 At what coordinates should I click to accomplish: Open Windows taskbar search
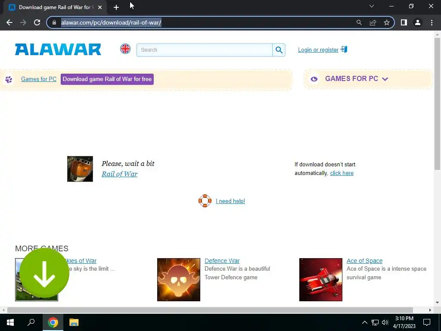coord(31,322)
